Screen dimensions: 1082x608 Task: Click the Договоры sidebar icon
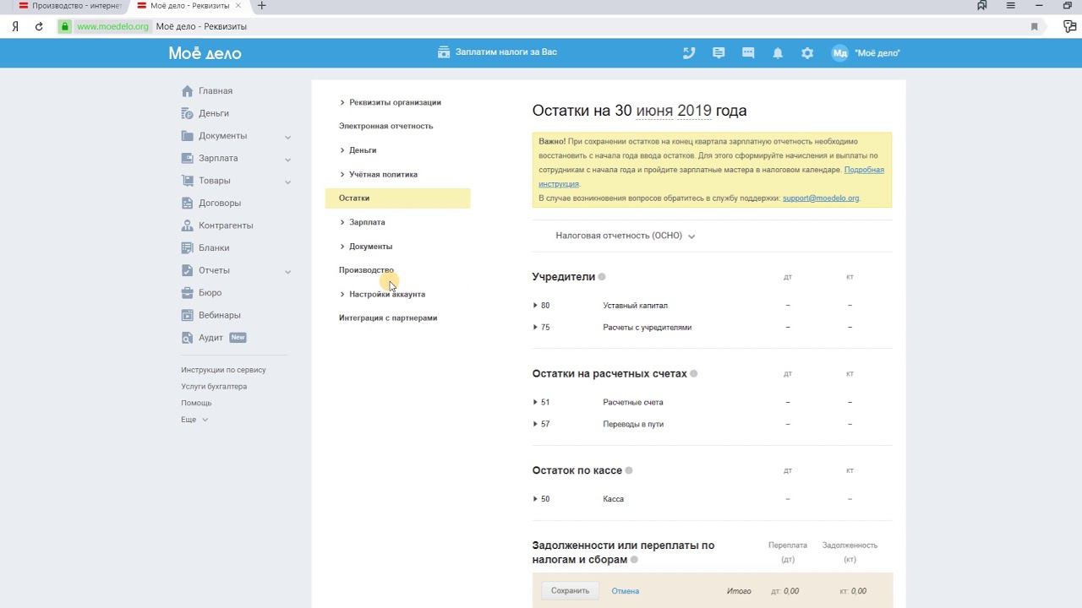click(188, 203)
